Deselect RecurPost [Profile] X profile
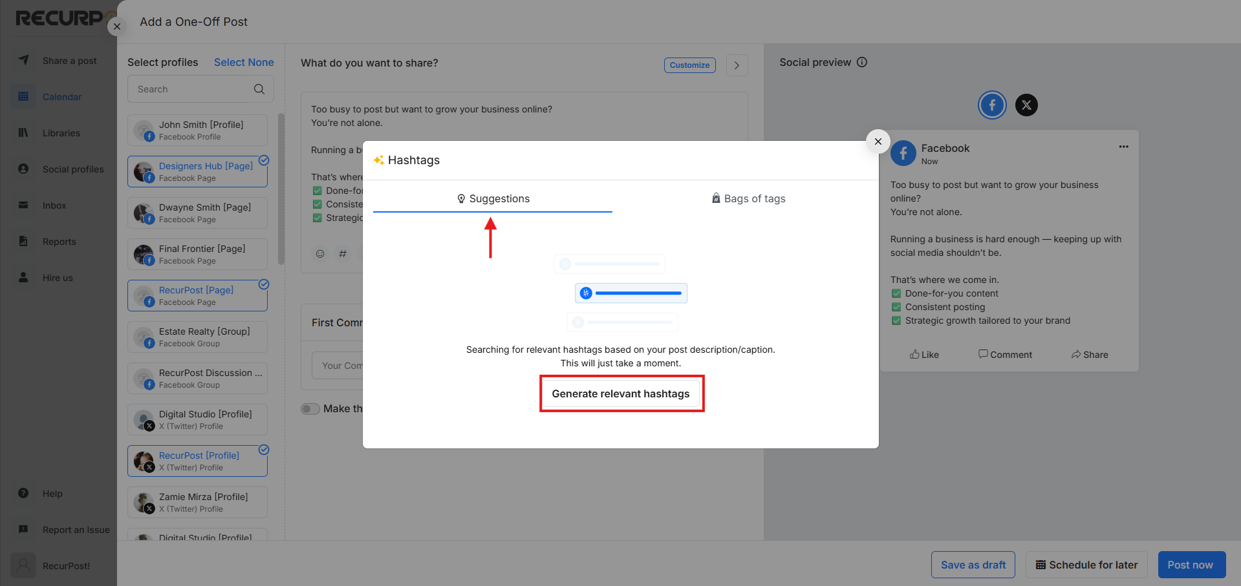The image size is (1241, 586). [197, 461]
